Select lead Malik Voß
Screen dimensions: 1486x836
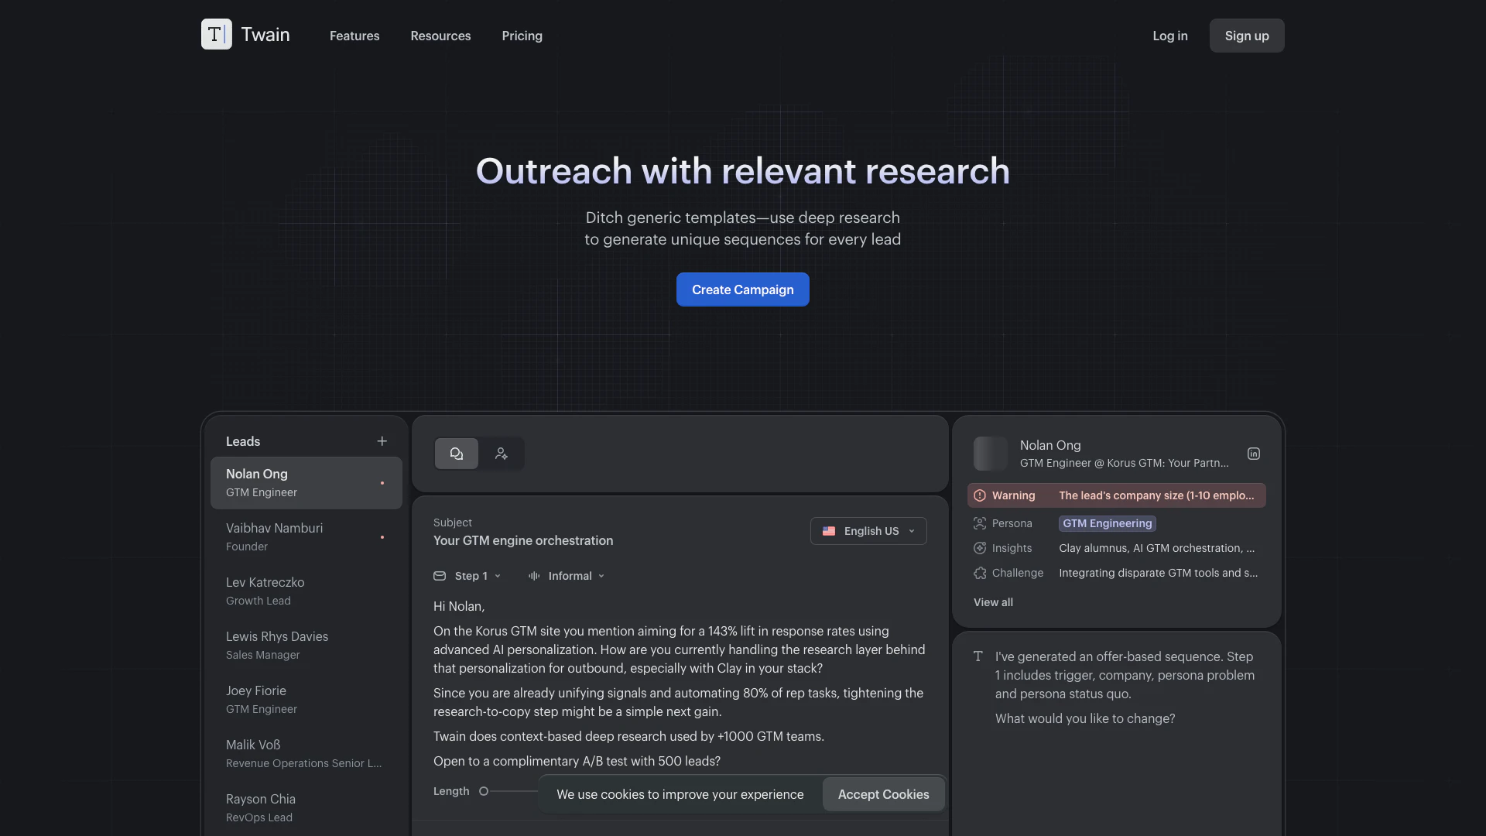point(306,754)
